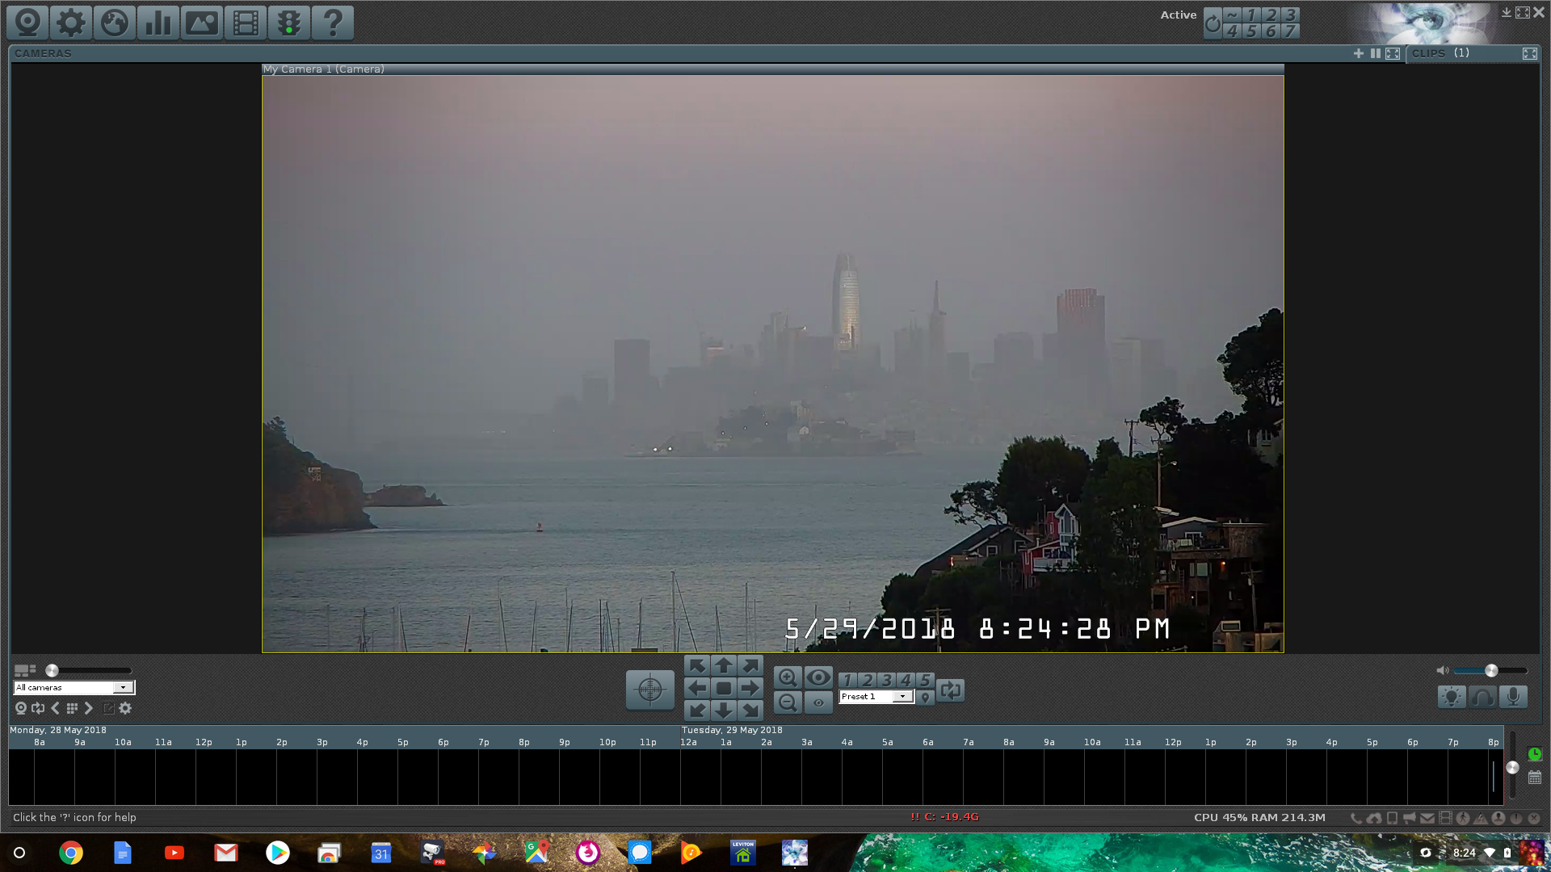Open Blue Iris settings gear in top toolbar
The width and height of the screenshot is (1551, 872).
point(71,23)
